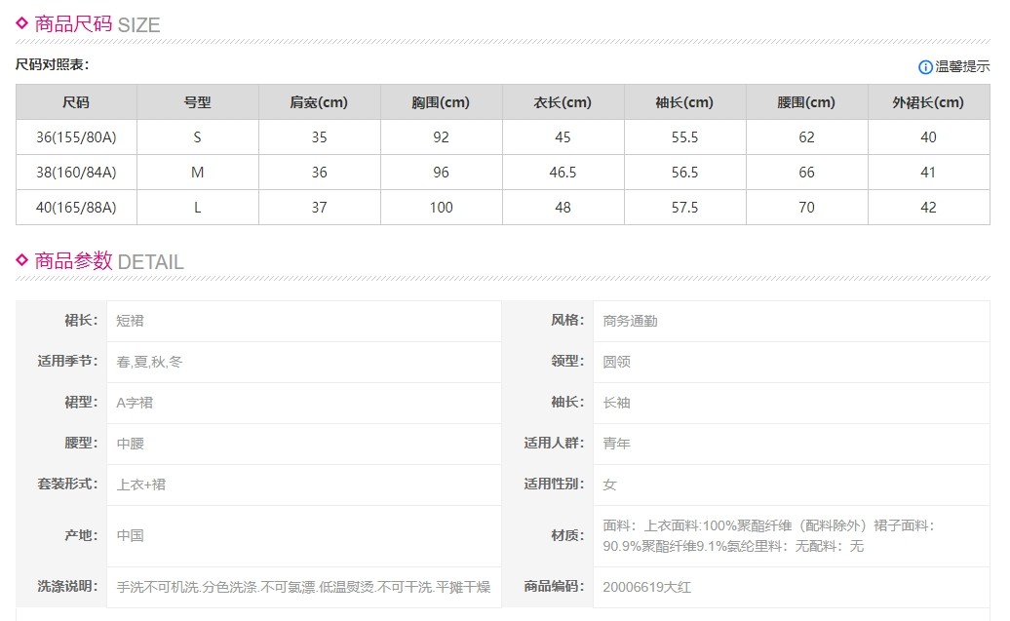Click the info icon beside 温馨提示
The image size is (1010, 621).
925,67
